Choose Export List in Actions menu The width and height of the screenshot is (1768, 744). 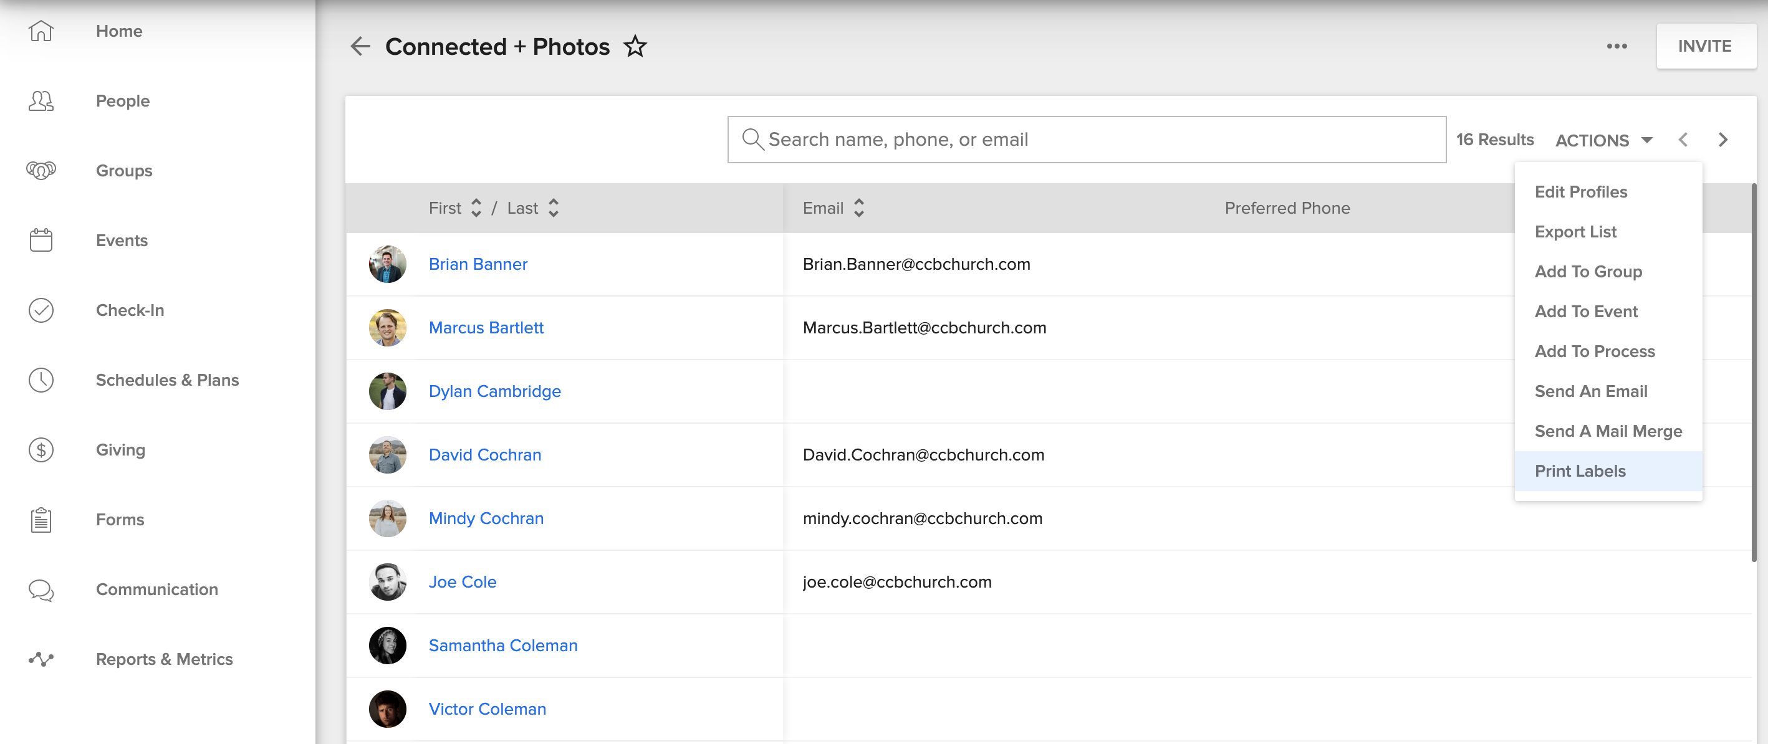[1575, 232]
